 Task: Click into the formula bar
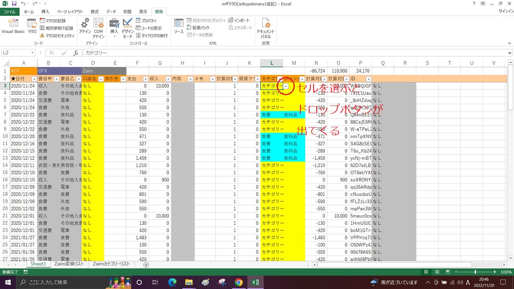pyautogui.click(x=295, y=53)
